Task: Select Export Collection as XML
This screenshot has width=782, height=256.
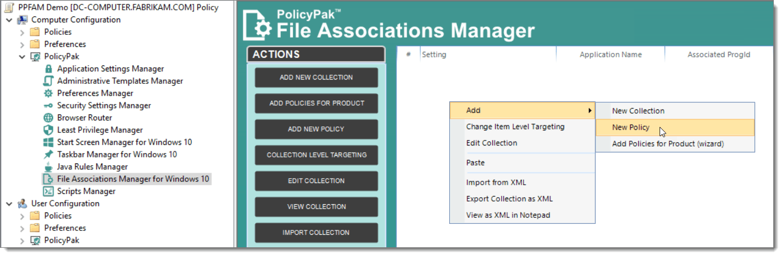Action: coord(522,199)
